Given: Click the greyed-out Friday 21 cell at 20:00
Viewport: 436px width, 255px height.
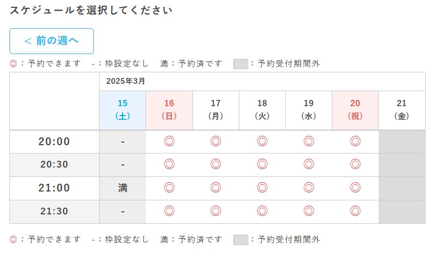Looking at the screenshot, I should tap(402, 142).
